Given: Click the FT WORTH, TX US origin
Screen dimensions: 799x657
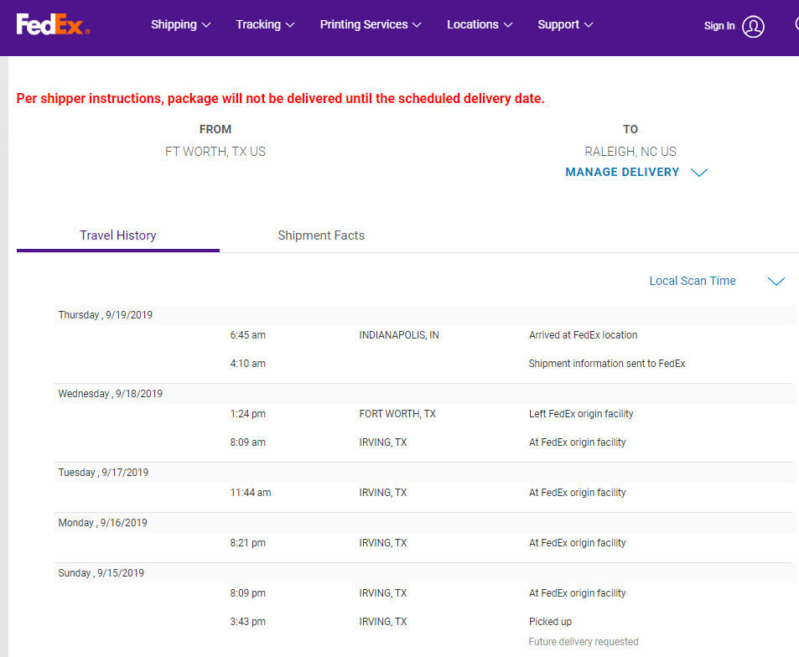Looking at the screenshot, I should pos(215,152).
